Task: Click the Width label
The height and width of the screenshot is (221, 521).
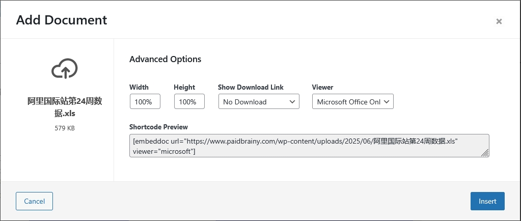Action: point(139,87)
